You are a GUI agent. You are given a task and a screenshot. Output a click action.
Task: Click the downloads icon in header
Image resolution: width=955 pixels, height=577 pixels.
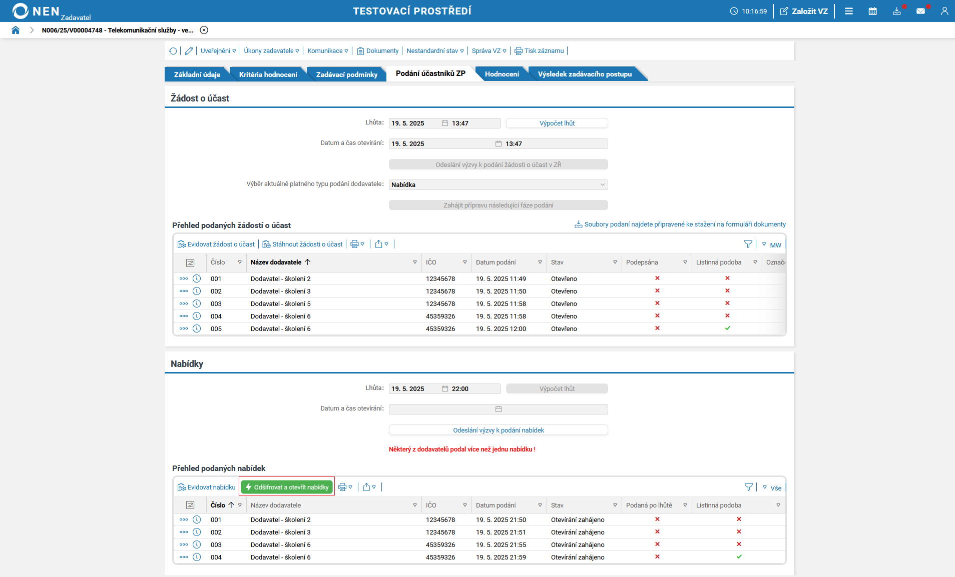coord(896,11)
